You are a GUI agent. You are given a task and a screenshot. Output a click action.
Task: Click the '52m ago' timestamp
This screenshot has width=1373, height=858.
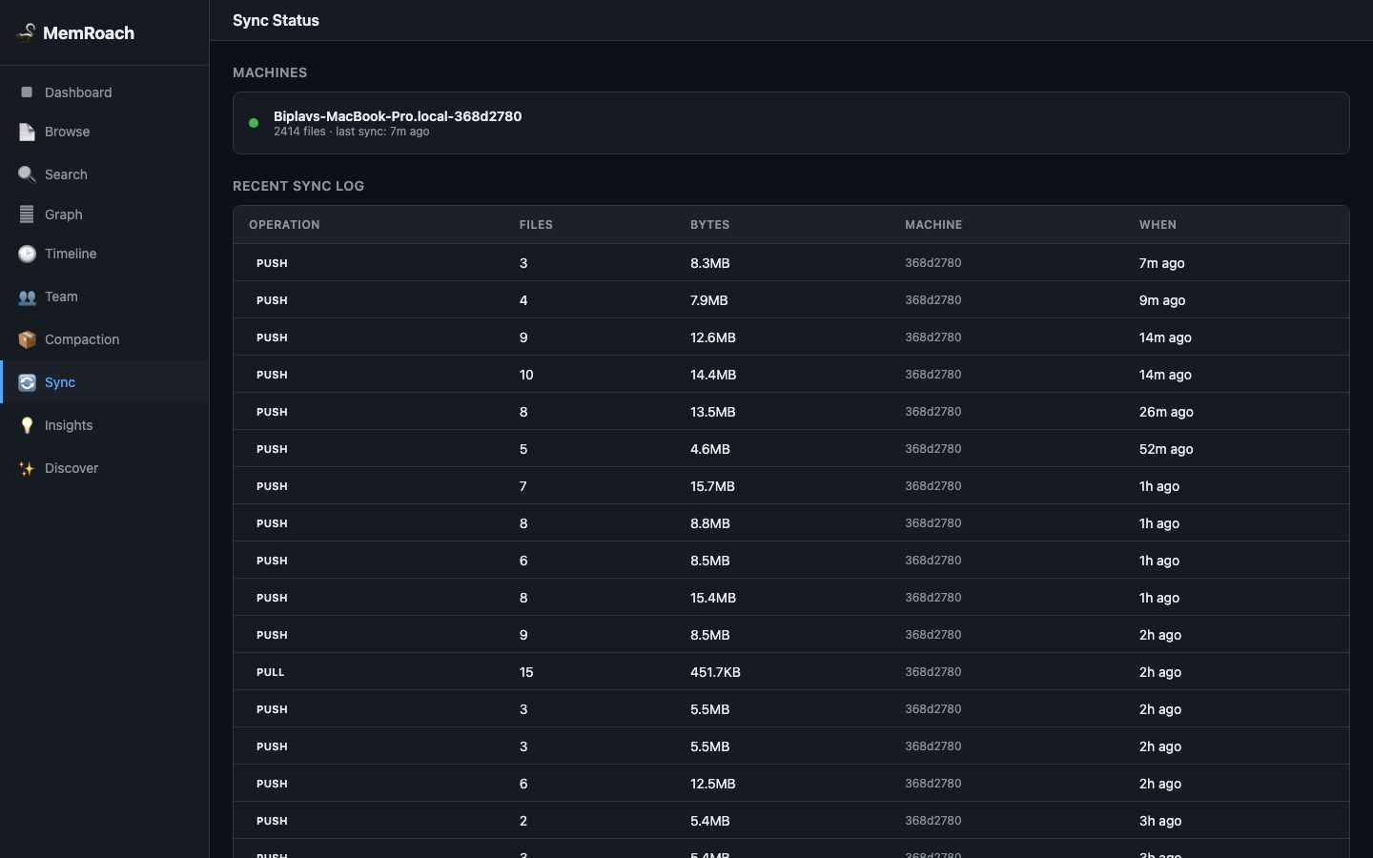(x=1166, y=449)
